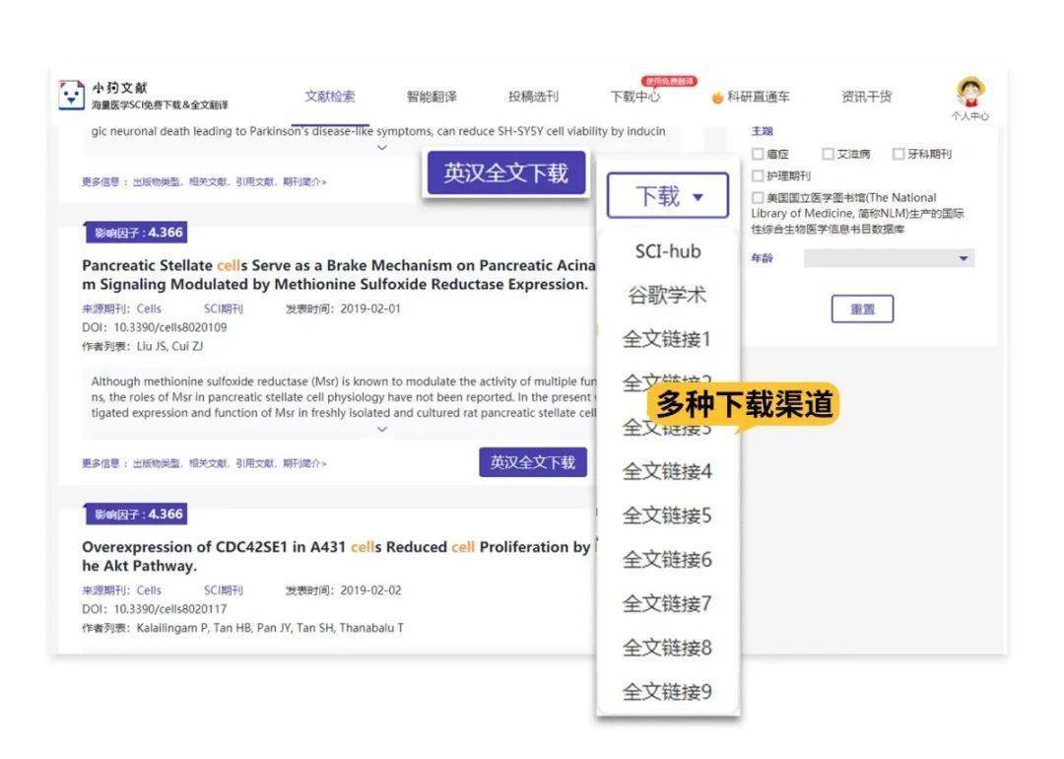Enable the 艾滋病 subject filter checkbox
Image resolution: width=1064 pixels, height=759 pixels.
click(x=829, y=154)
